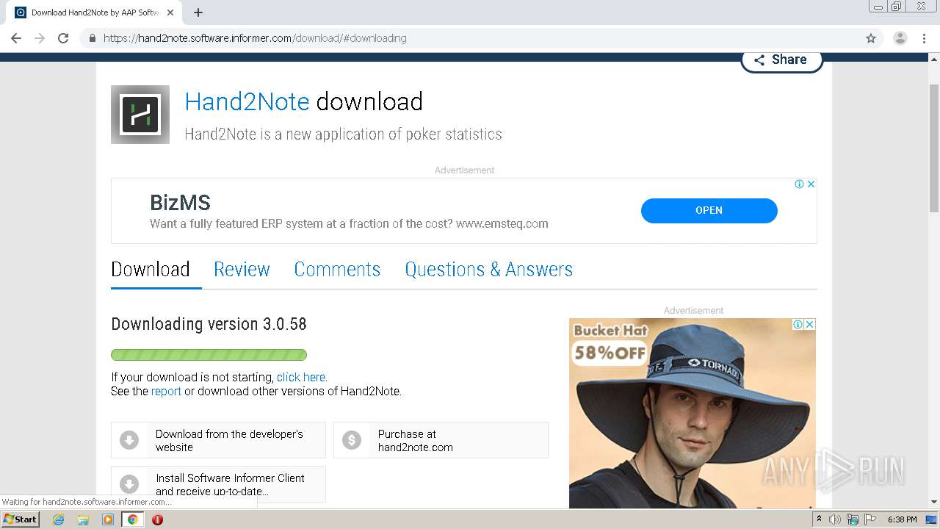Open the Questions & Answers tab
The height and width of the screenshot is (529, 940).
(488, 269)
